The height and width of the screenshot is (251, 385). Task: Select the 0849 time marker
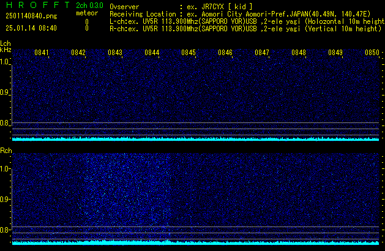click(335, 53)
